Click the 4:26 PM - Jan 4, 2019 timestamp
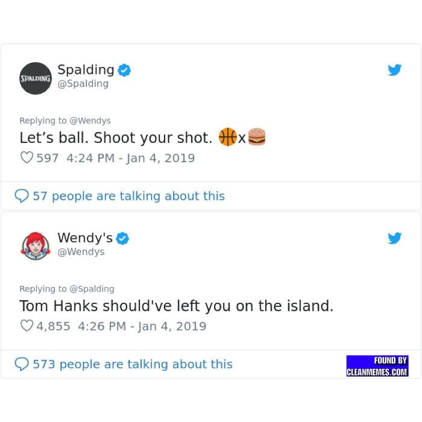Viewport: 422px width, 422px height. pyautogui.click(x=142, y=327)
